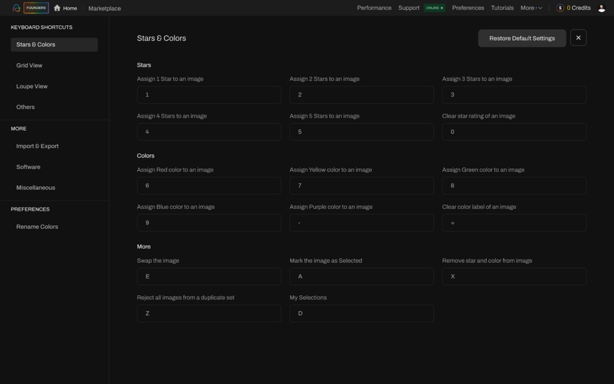Open the Tutorials page
614x384 pixels.
tap(502, 8)
